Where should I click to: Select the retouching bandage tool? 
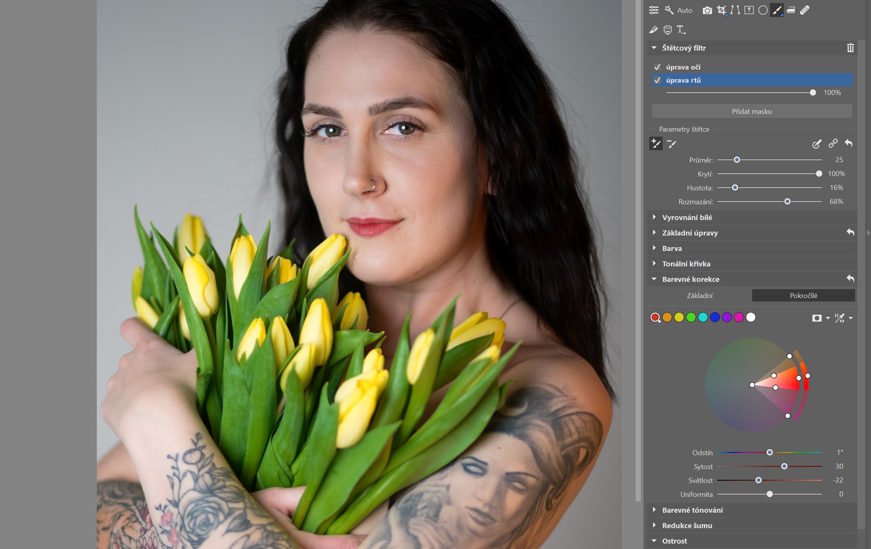coord(805,10)
